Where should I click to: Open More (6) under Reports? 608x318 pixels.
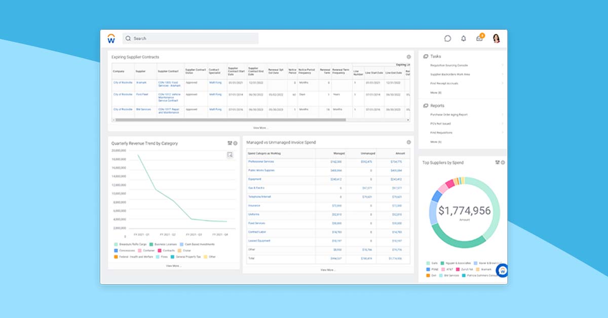[x=437, y=142]
